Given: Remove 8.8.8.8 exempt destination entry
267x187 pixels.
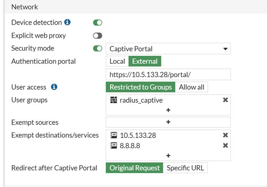Looking at the screenshot, I should point(225,145).
